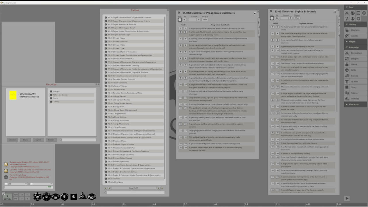
Task: Toggle visibility on the Guildhalls table header
Action: coord(185,20)
